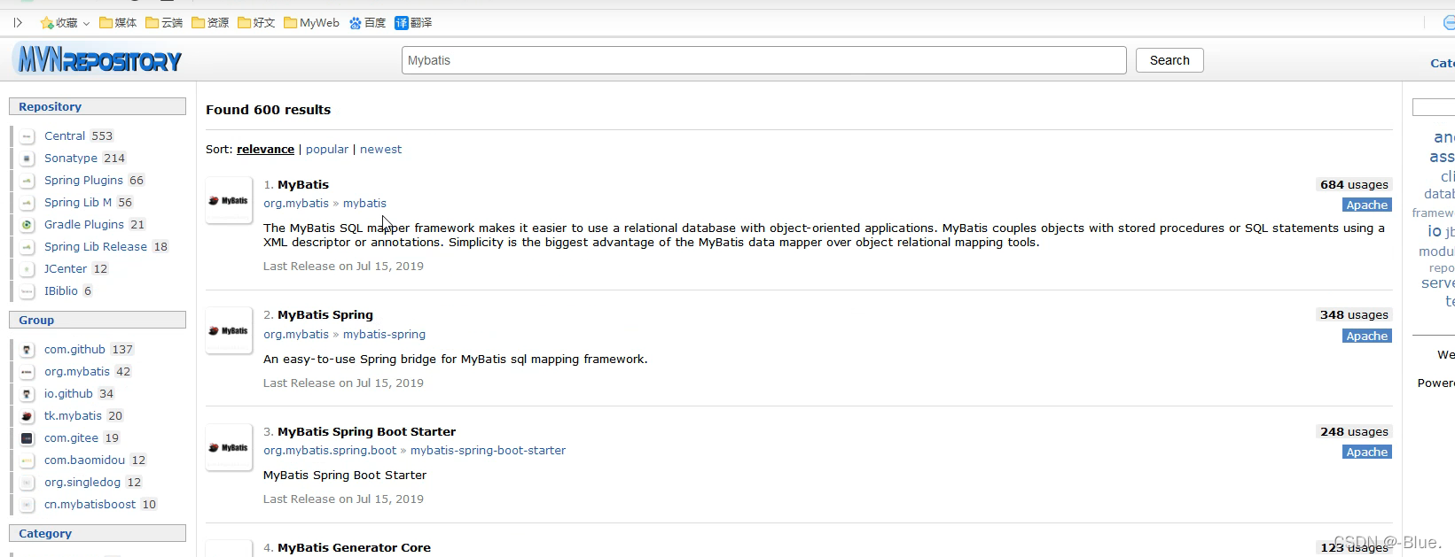
Task: Filter by Gradle Plugins repository link
Action: 84,225
